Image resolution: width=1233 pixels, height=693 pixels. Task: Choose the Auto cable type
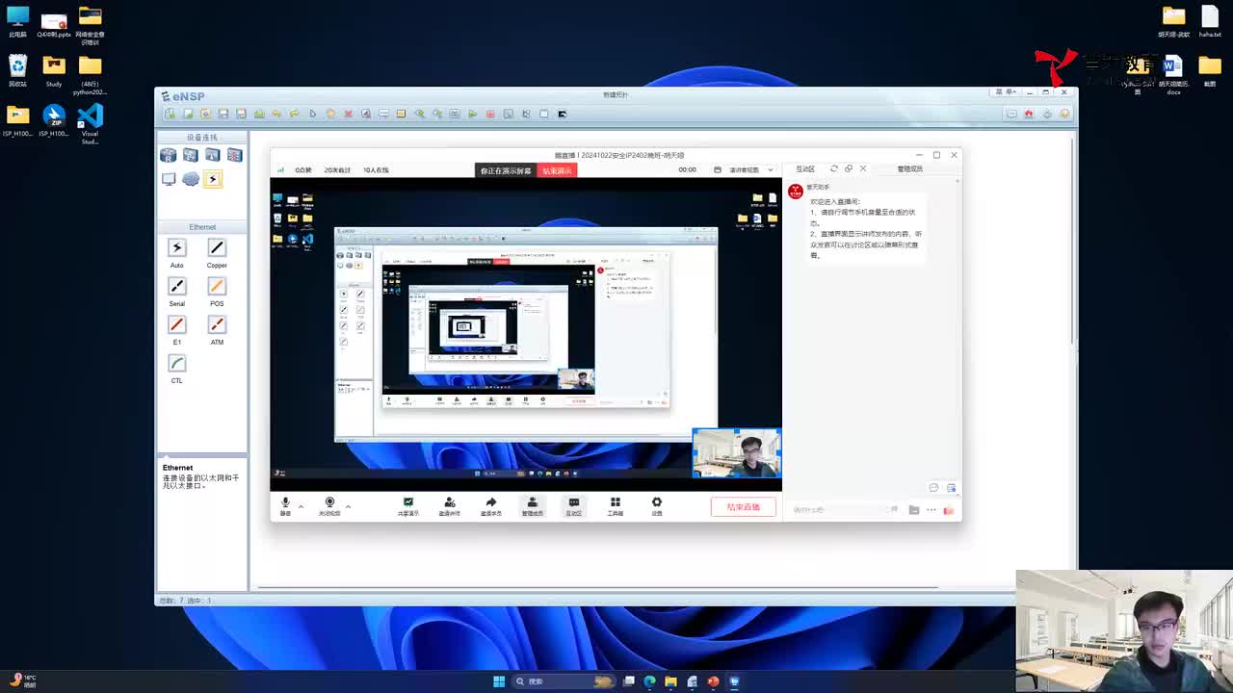tap(177, 248)
